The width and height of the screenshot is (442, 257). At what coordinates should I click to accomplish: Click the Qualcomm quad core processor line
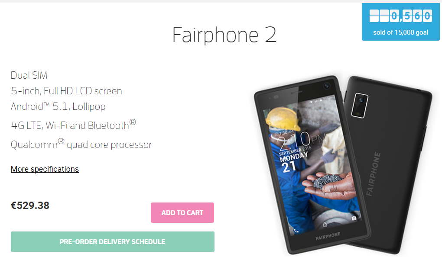[x=81, y=144]
